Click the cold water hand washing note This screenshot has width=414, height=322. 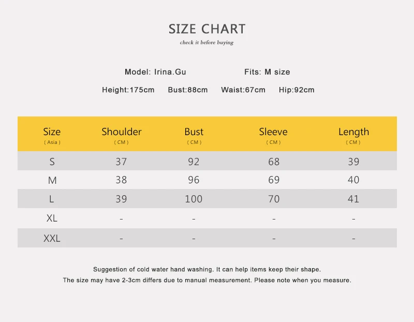(x=207, y=269)
